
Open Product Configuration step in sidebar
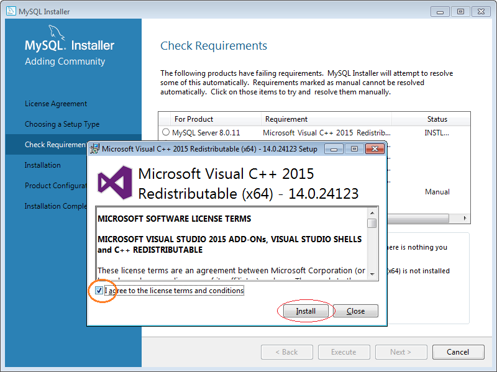(56, 185)
